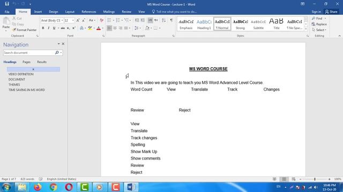
Task: Apply numbered list
Action: [118, 20]
